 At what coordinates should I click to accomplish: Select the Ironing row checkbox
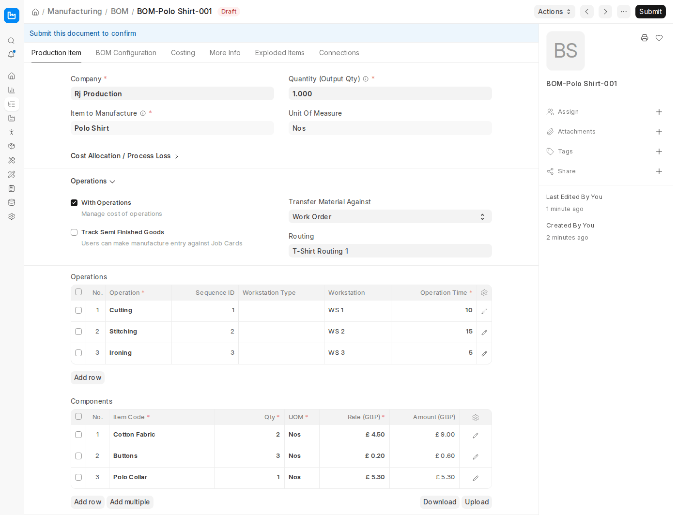(x=78, y=353)
